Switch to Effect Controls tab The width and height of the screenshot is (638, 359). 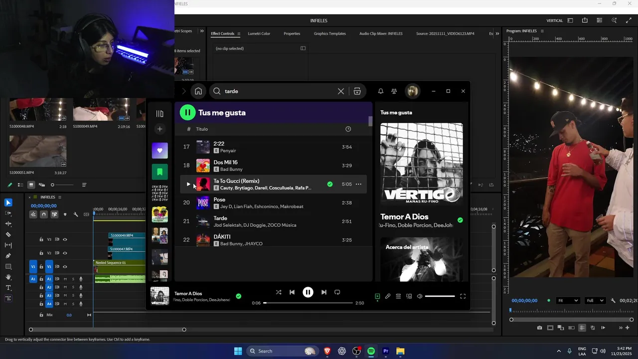tap(222, 33)
